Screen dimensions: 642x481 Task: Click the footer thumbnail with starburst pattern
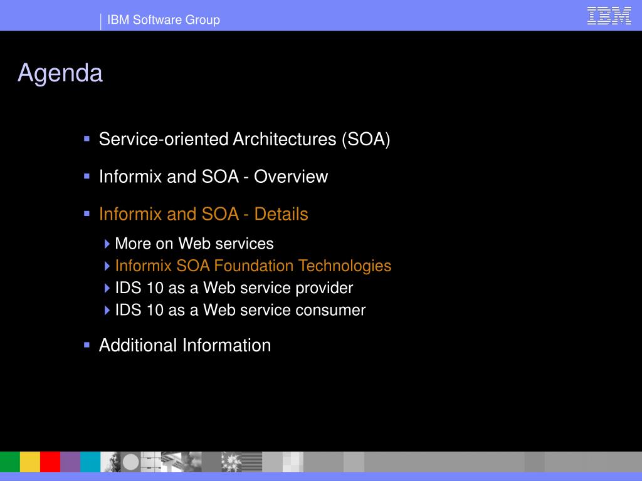[231, 462]
